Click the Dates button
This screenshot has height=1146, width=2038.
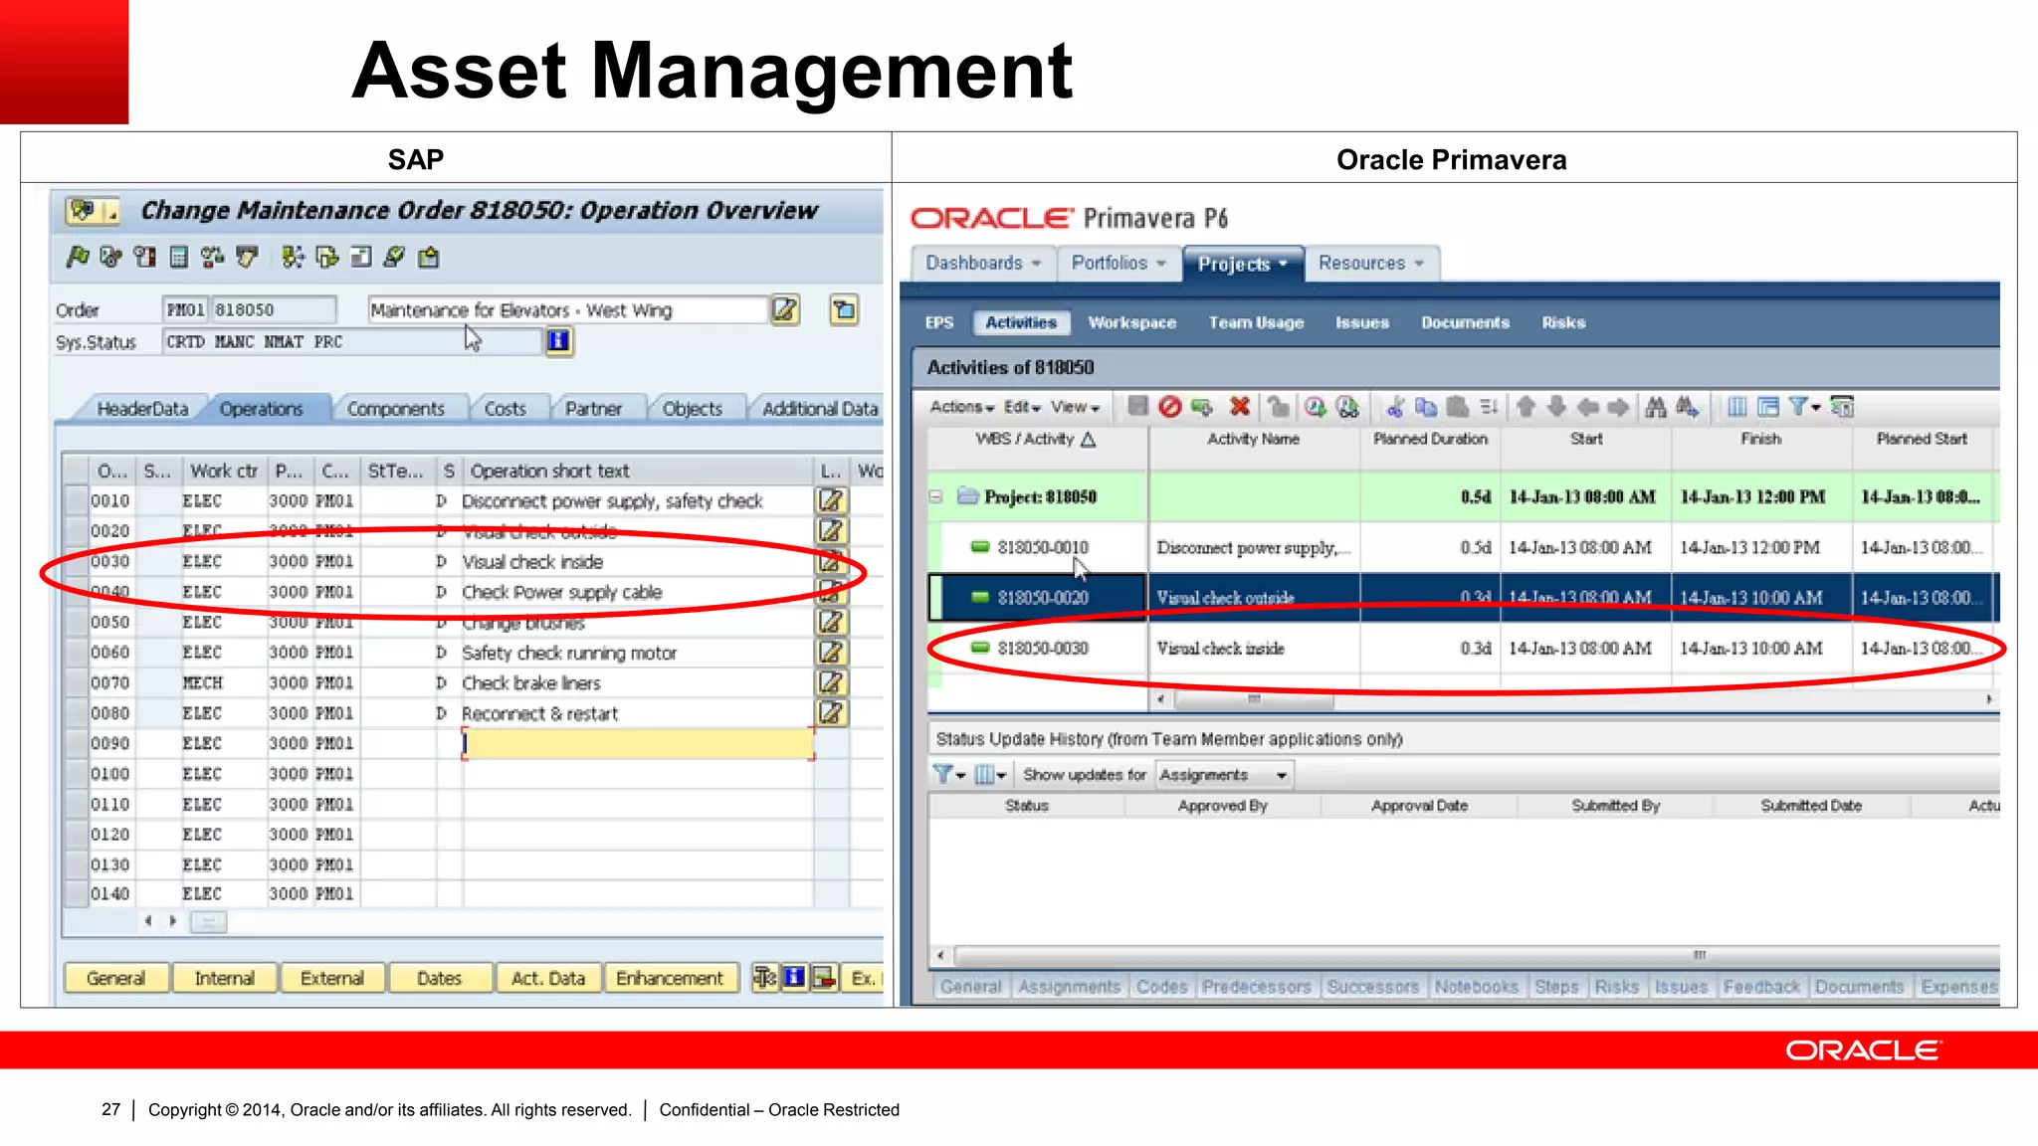click(440, 978)
